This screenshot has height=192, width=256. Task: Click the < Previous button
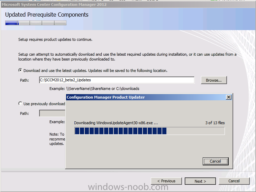point(166,181)
